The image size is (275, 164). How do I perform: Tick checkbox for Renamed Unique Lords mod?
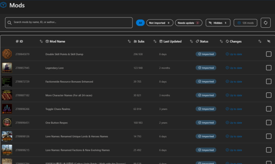[x=269, y=136]
